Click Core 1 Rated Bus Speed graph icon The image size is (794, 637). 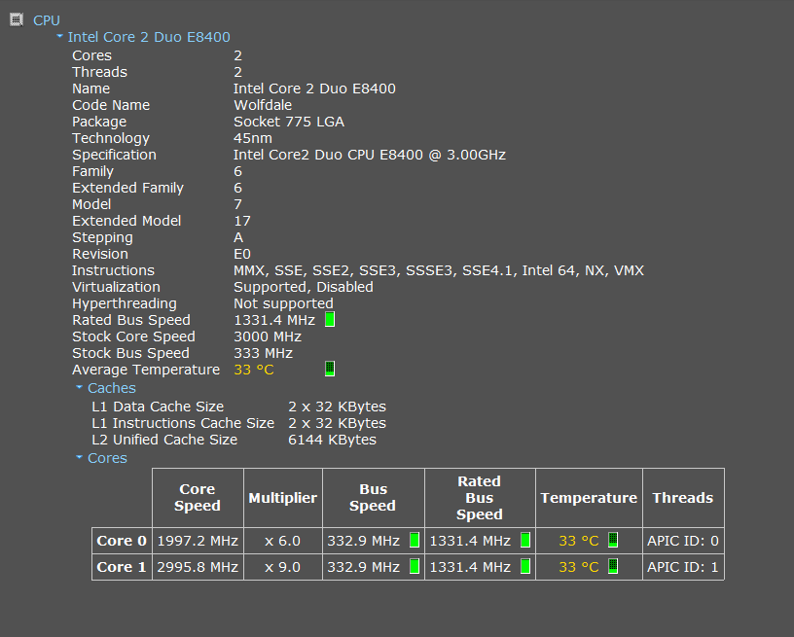click(525, 566)
